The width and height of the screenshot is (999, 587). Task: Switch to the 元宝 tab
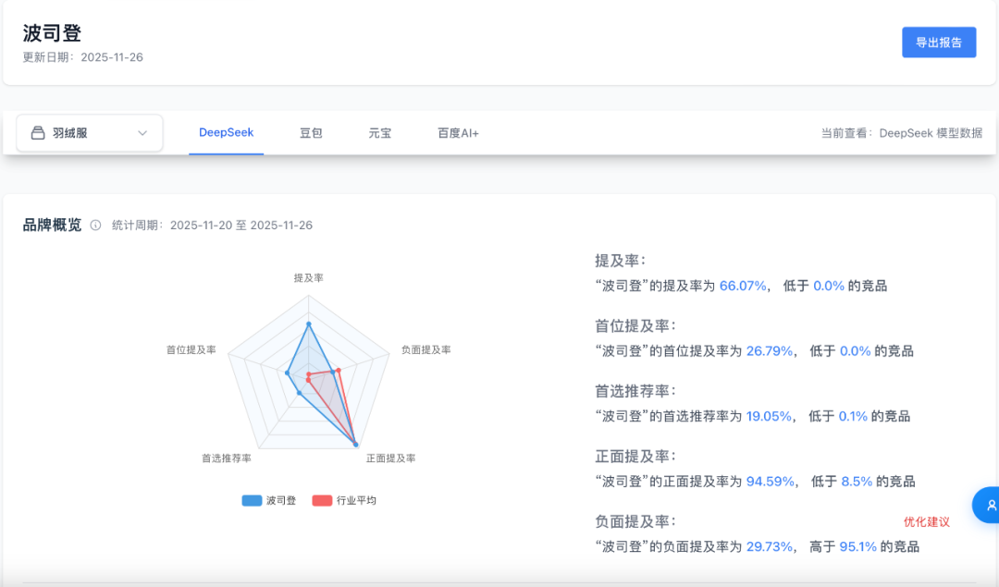pyautogui.click(x=380, y=133)
